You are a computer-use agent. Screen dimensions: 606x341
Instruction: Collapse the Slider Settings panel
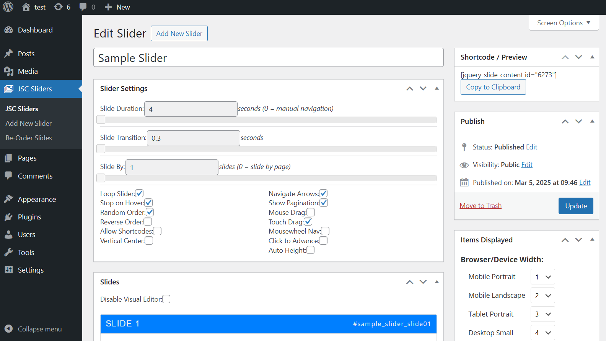point(437,88)
